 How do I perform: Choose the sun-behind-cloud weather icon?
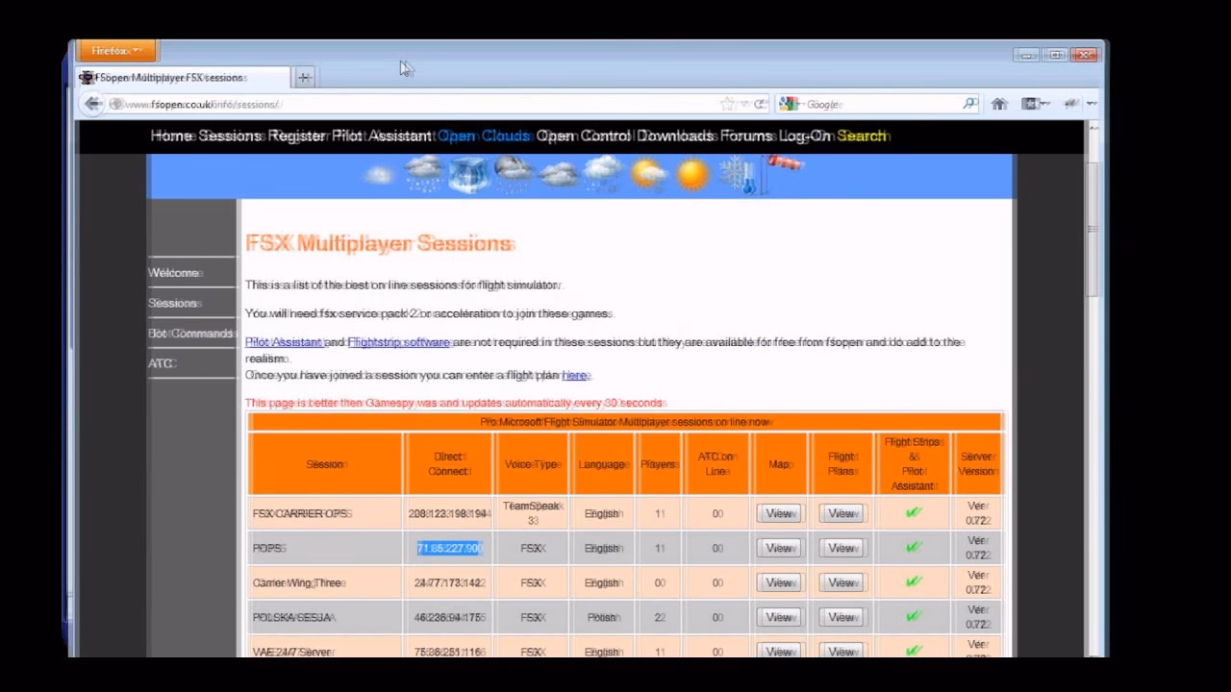[x=647, y=175]
